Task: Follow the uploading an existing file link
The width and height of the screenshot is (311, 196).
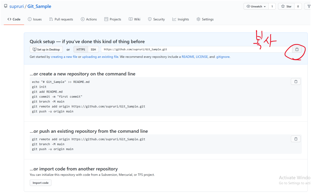Action: pyautogui.click(x=100, y=57)
